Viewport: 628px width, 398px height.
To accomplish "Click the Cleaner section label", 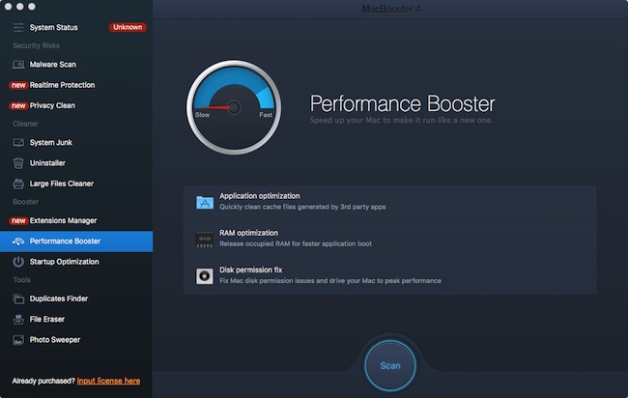I will (x=26, y=124).
